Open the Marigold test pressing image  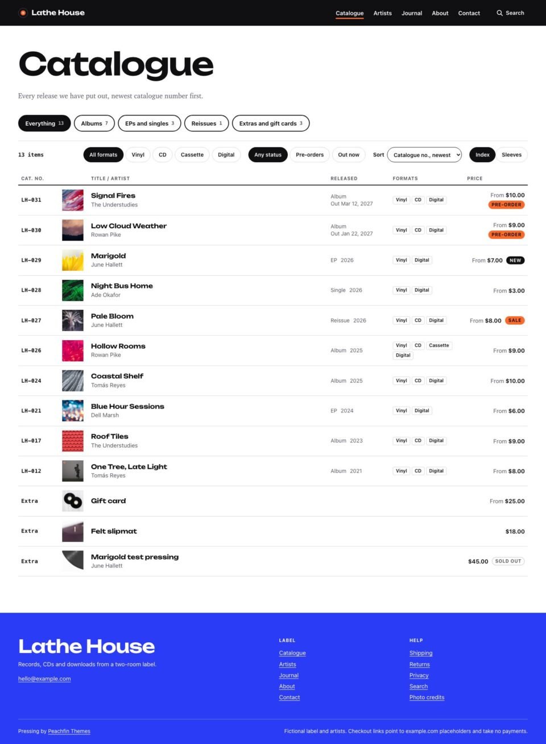coord(73,561)
